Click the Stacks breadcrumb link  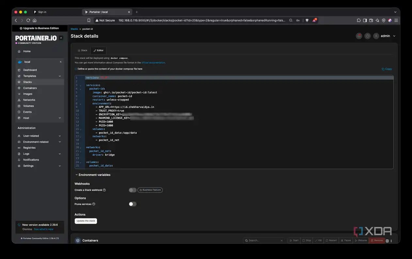(x=74, y=29)
